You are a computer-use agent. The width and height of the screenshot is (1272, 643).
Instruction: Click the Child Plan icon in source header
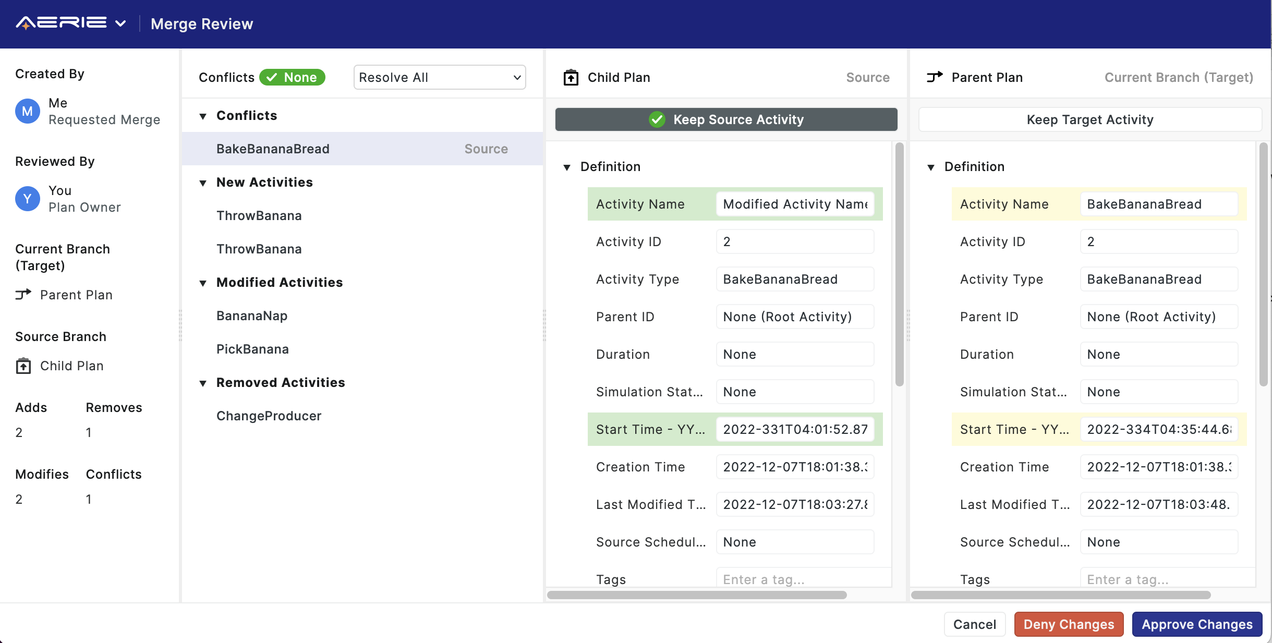click(x=571, y=78)
